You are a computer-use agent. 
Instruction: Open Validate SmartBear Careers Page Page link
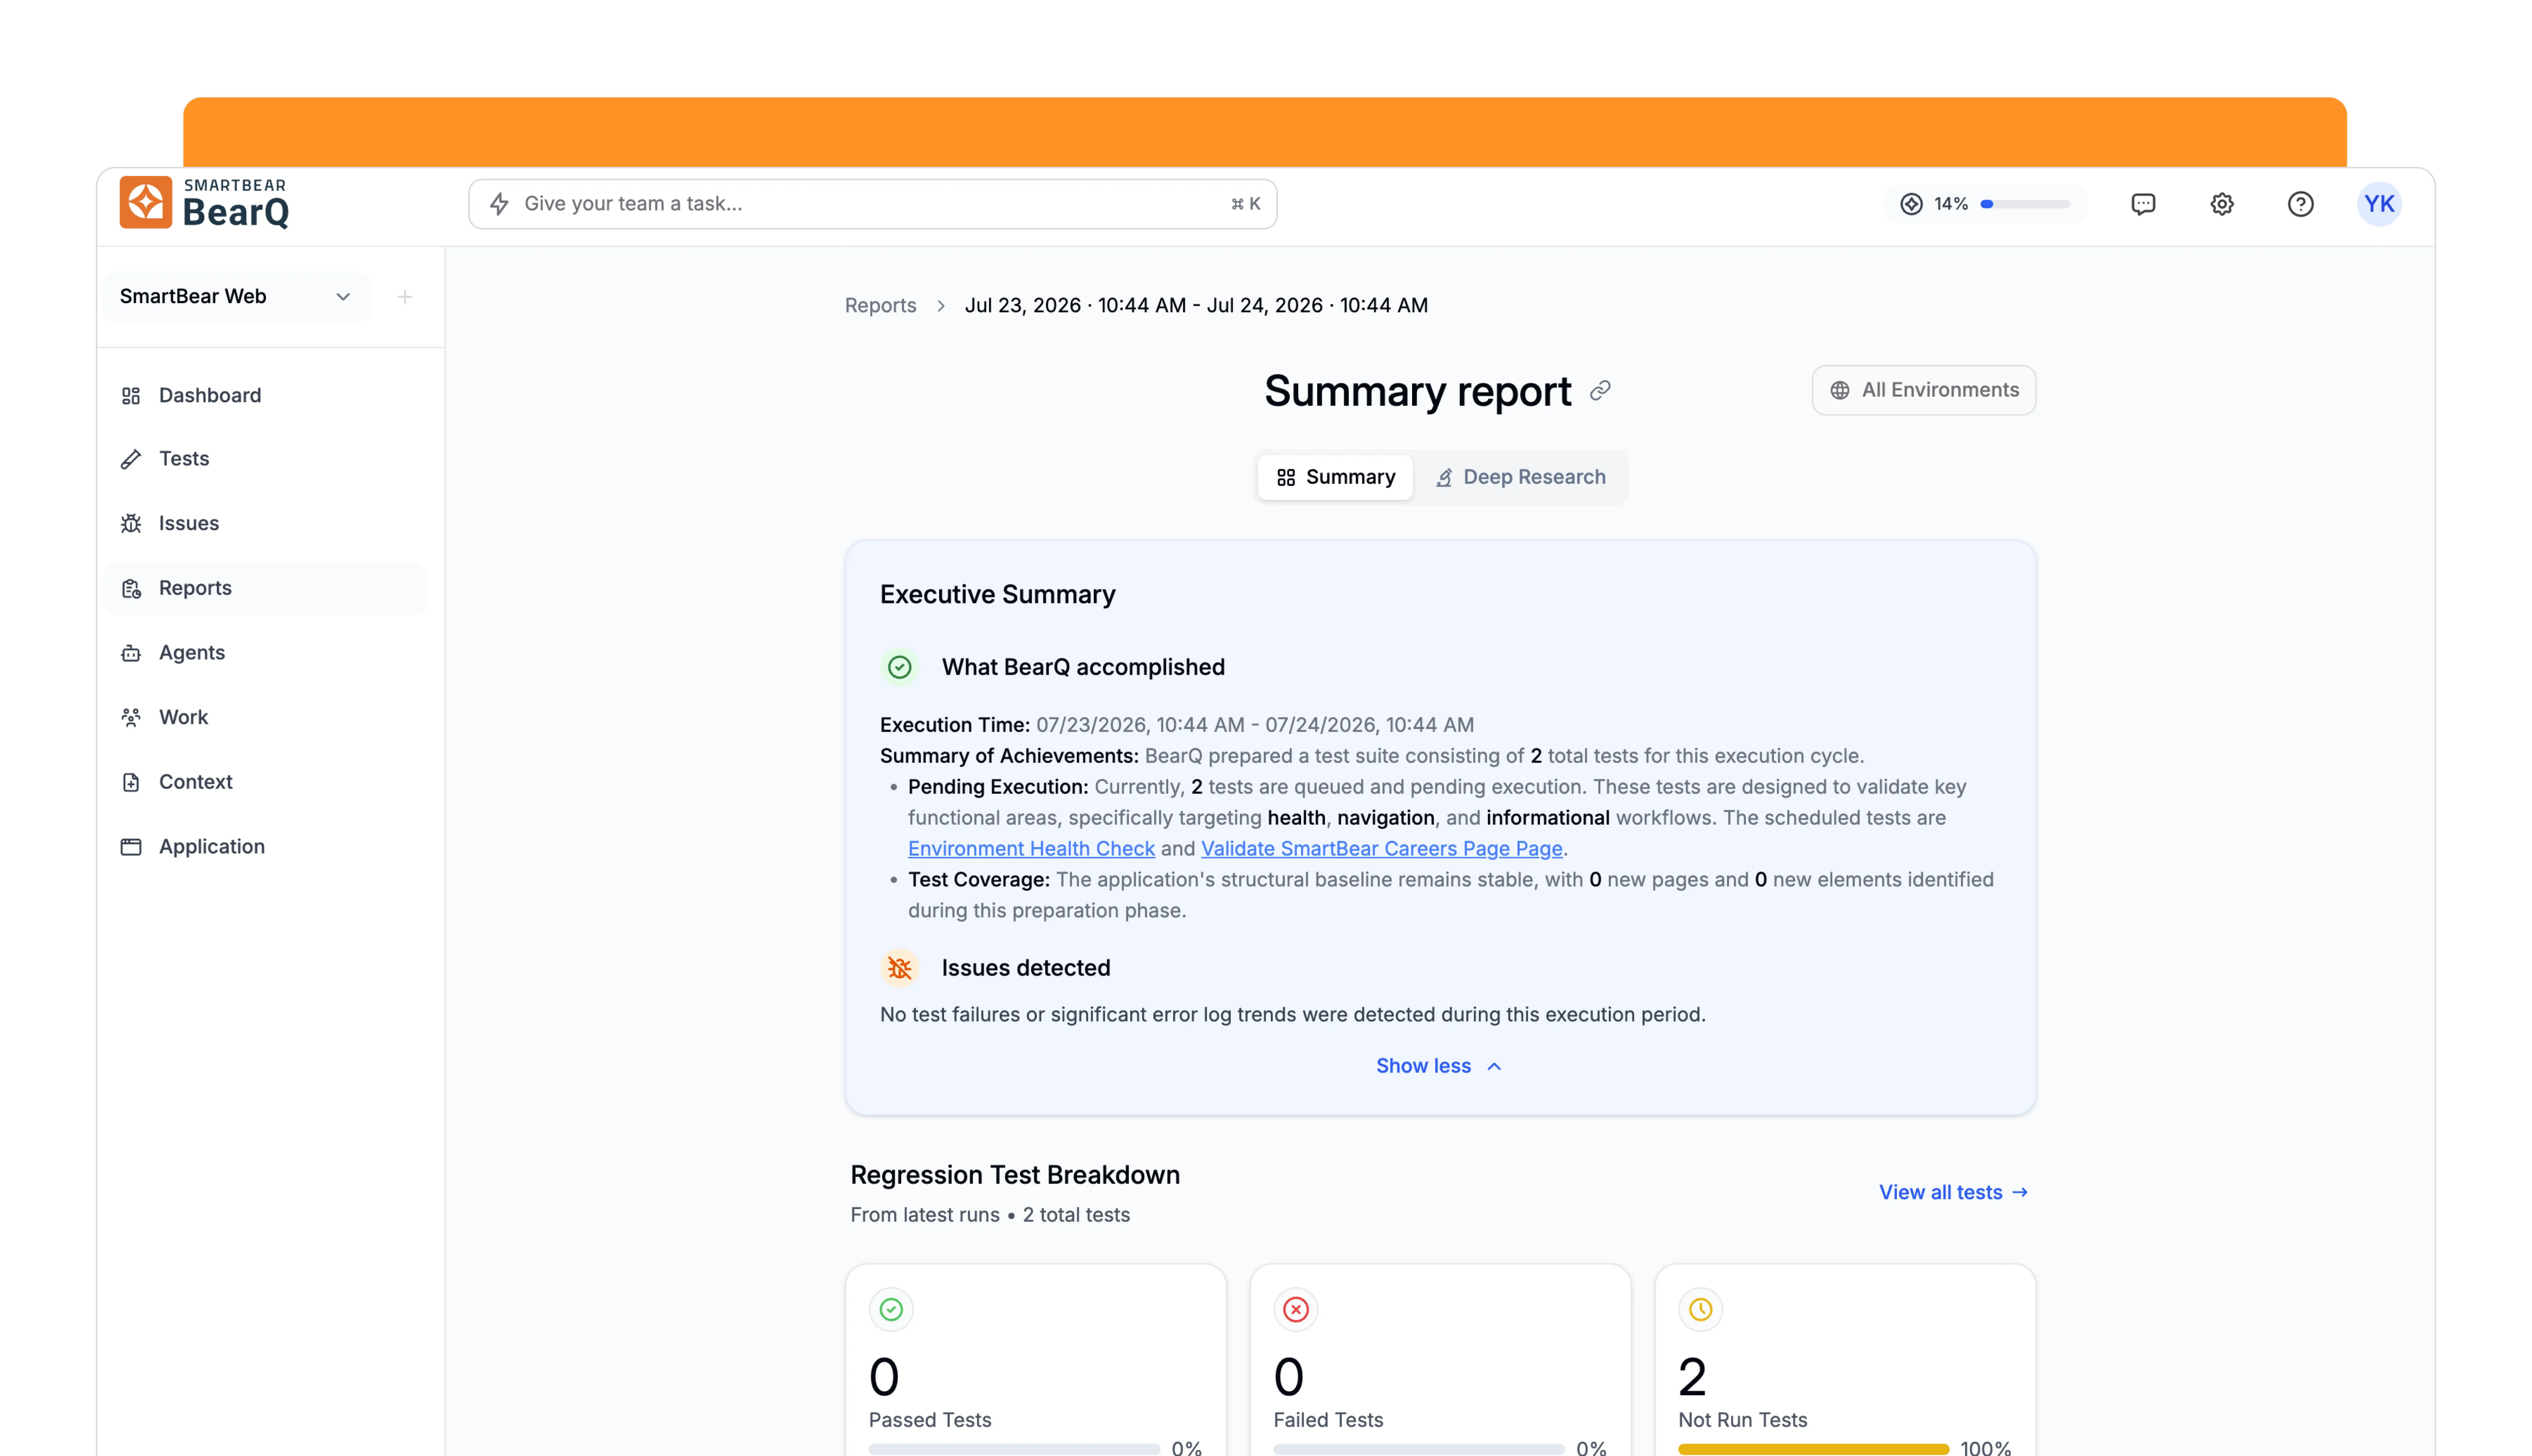tap(1381, 849)
